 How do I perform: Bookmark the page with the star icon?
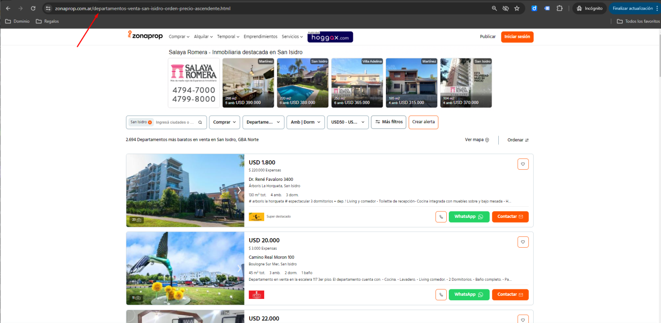pos(516,8)
